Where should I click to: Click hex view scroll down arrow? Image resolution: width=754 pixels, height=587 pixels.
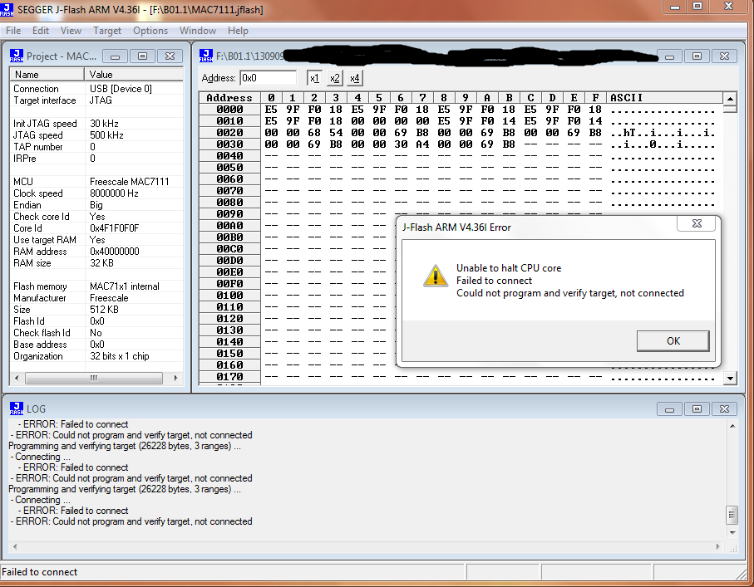[730, 378]
